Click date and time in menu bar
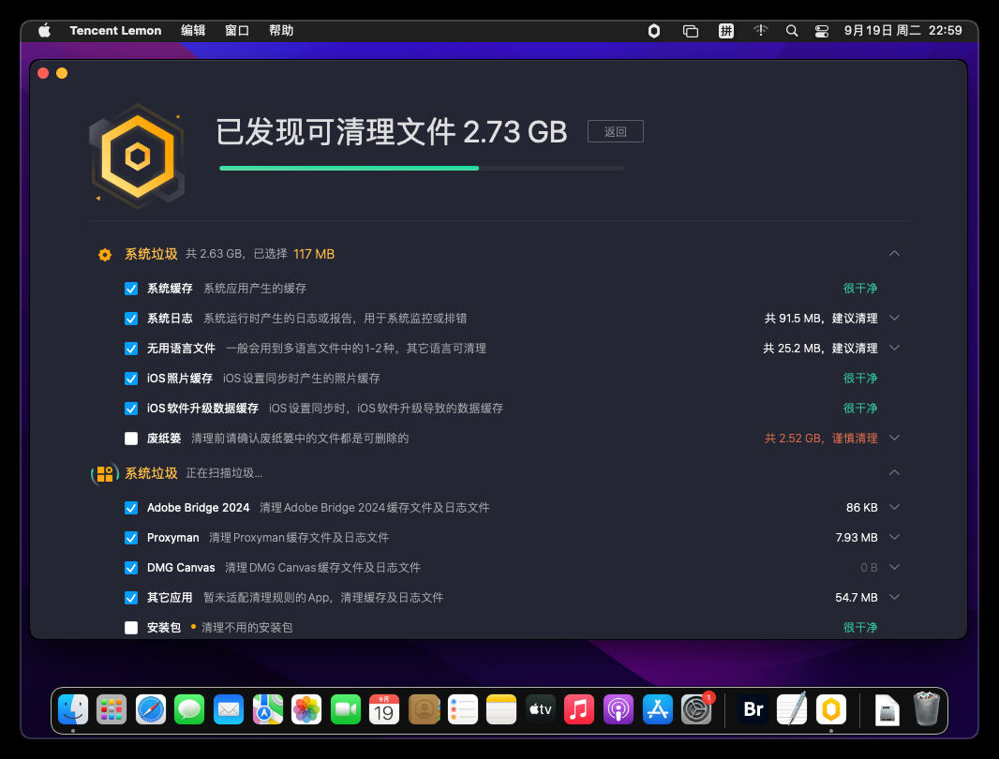Viewport: 999px width, 759px height. click(902, 31)
